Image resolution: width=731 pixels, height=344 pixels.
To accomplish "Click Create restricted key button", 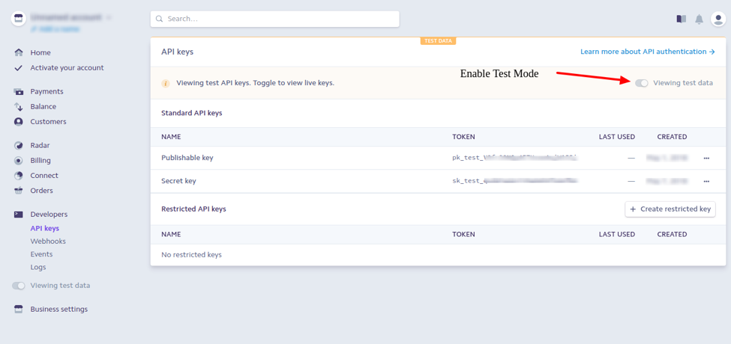I will [670, 209].
